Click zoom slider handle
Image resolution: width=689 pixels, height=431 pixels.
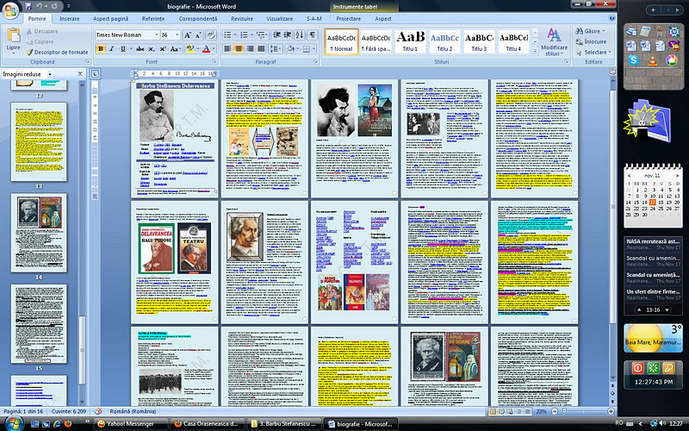[x=564, y=411]
